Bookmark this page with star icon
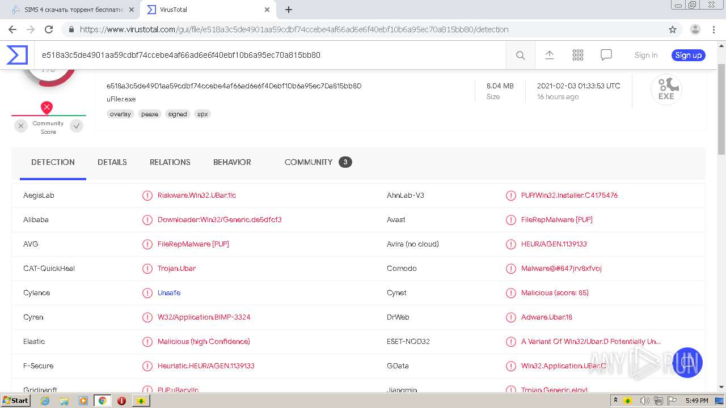 tap(673, 29)
